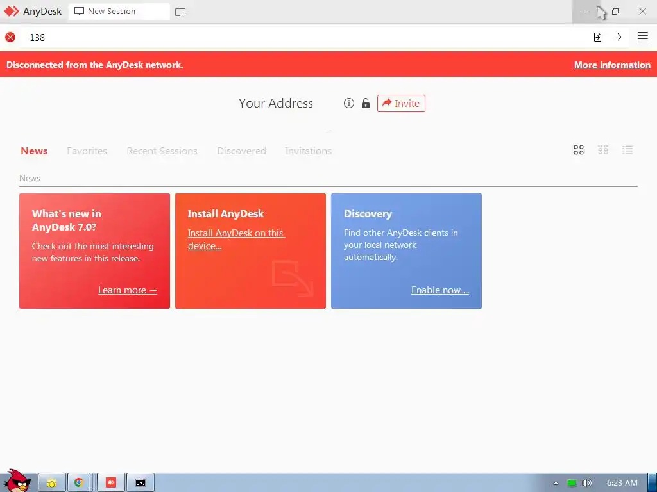Click the Enable now link
This screenshot has height=492, width=657.
(x=440, y=290)
